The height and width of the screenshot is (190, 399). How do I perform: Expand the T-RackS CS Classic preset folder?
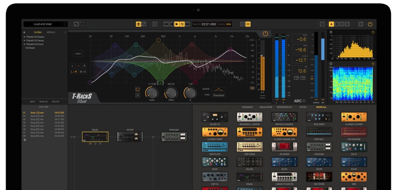(25, 37)
